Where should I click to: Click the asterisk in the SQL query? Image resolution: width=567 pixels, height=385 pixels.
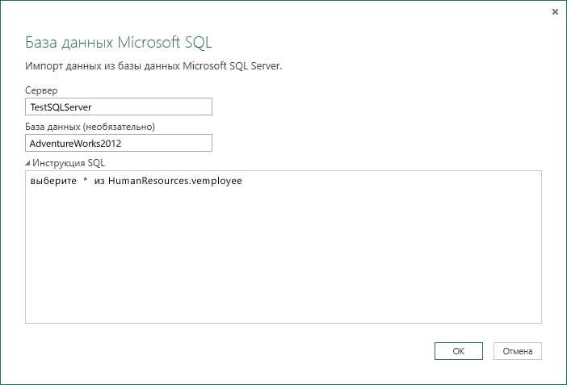click(x=86, y=180)
